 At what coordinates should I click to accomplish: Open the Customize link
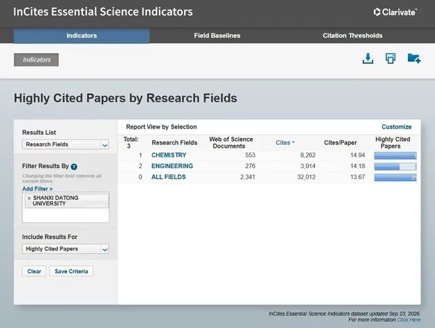[x=396, y=127]
